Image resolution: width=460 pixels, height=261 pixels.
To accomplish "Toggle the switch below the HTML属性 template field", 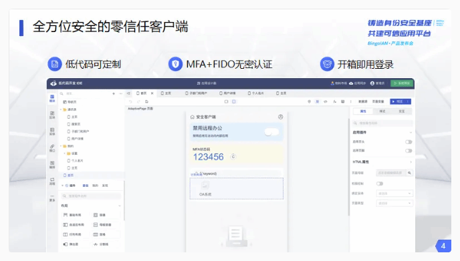I will click(x=380, y=184).
